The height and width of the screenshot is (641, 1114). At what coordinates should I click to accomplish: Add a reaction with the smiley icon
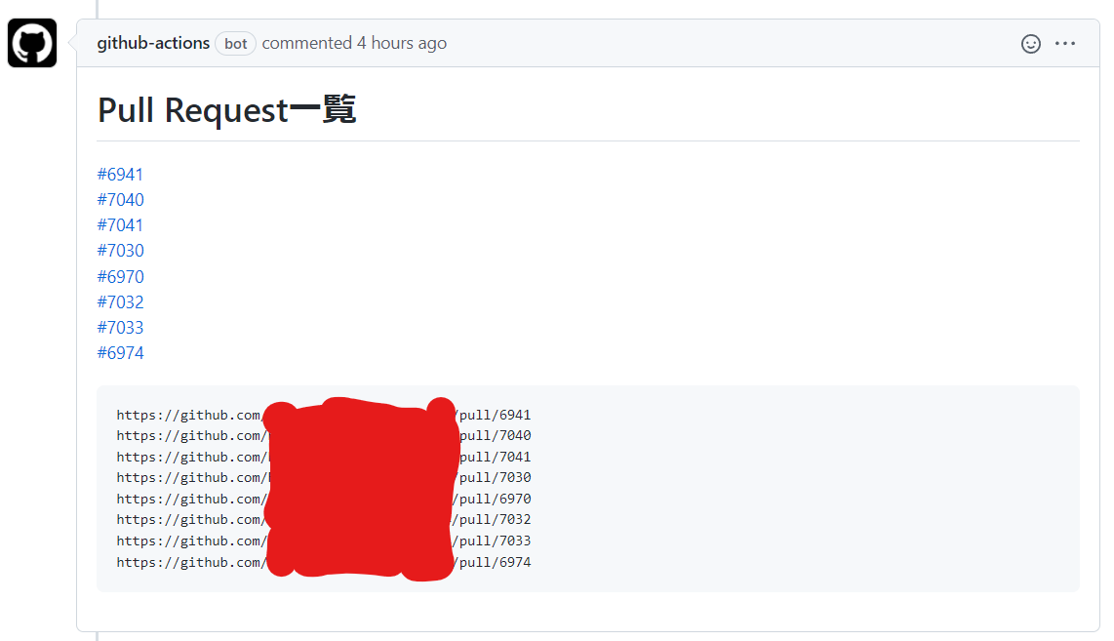pos(1031,44)
